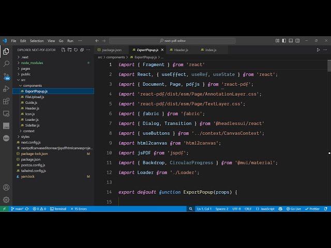Toggle the bottom panel visibility
Screen dimensions: 331x248
click(x=291, y=41)
